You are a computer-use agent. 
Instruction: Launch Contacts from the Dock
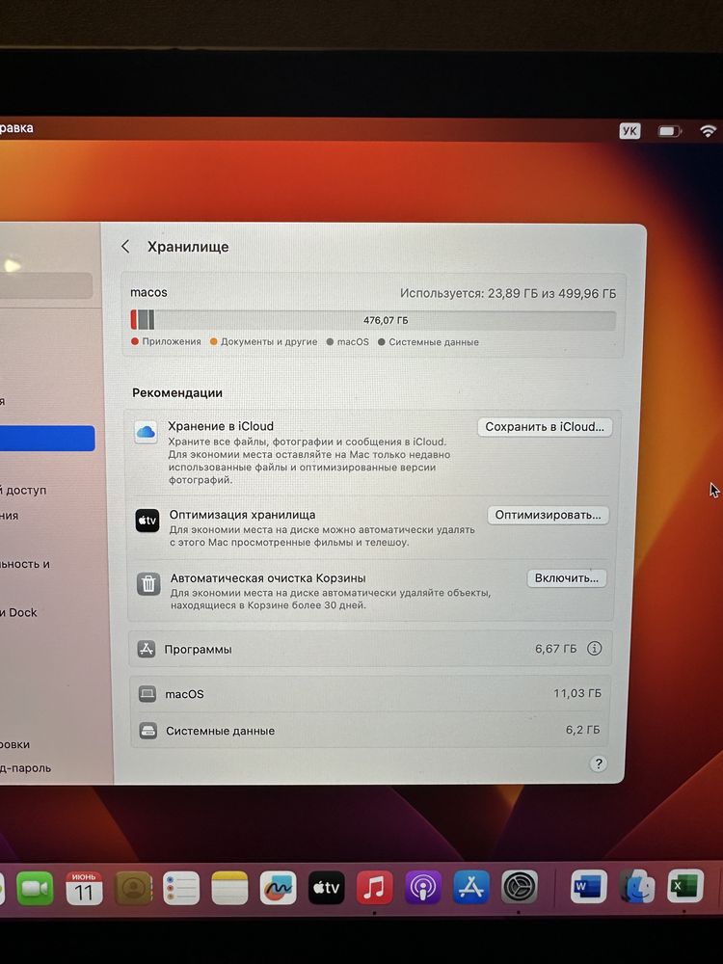coord(133,888)
